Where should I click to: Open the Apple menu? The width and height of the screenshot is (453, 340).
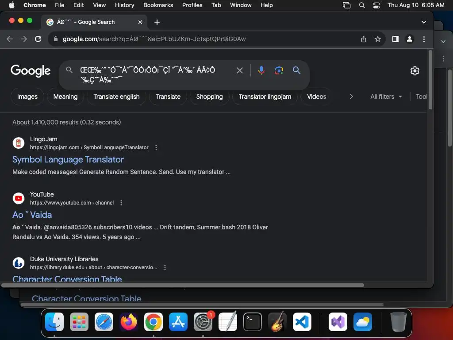coord(12,5)
